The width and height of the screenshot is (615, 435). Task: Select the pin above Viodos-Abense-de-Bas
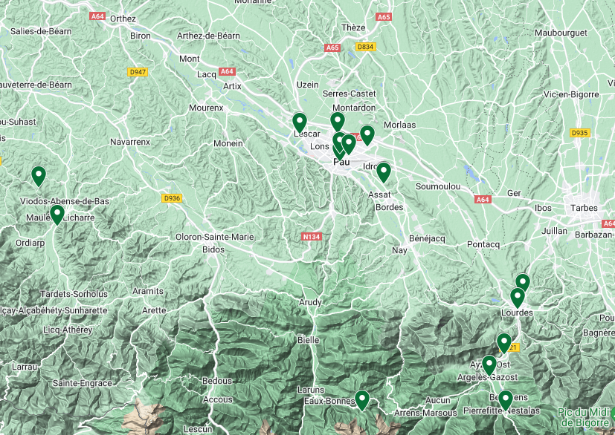coord(39,176)
